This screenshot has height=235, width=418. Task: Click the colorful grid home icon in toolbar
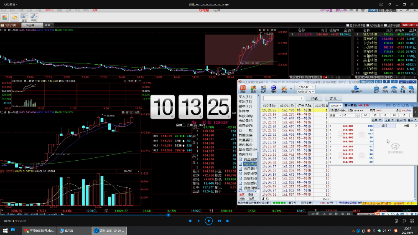(x=5, y=18)
